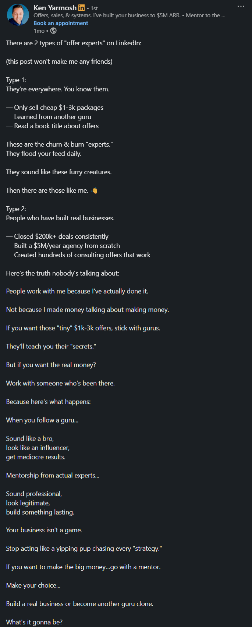Click the globe public visibility icon
This screenshot has height=627, width=252.
pyautogui.click(x=53, y=31)
